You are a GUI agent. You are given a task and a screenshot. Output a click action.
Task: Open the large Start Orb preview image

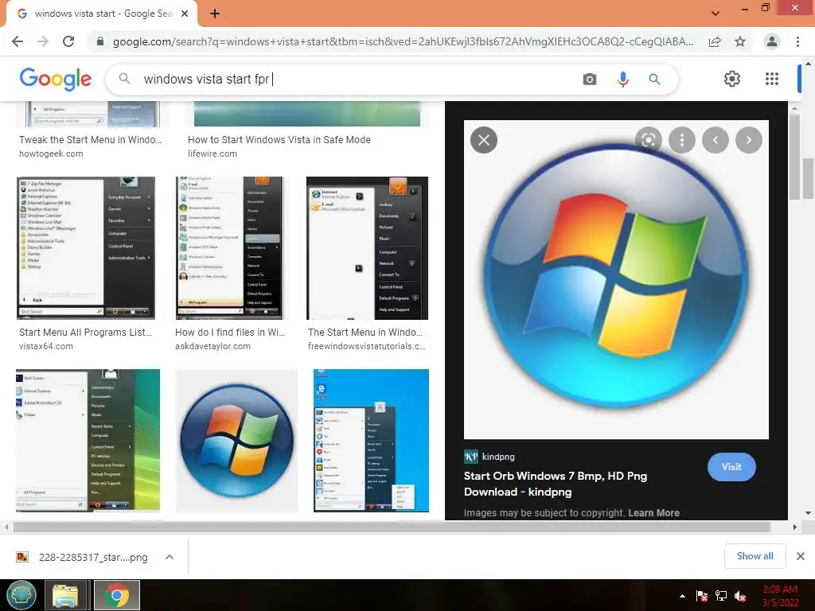point(616,279)
